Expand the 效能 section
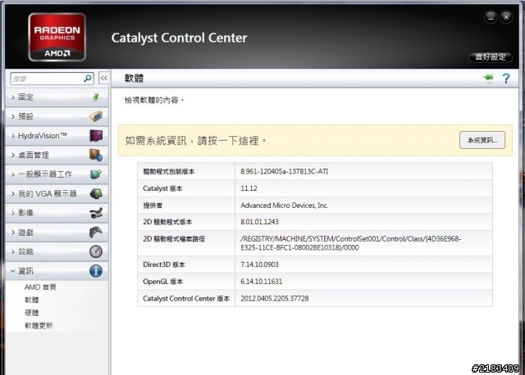The width and height of the screenshot is (525, 375). (57, 251)
